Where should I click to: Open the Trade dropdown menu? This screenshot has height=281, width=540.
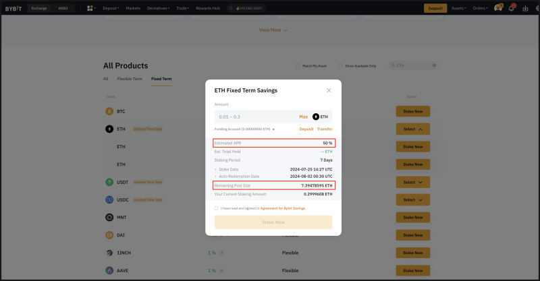[182, 8]
